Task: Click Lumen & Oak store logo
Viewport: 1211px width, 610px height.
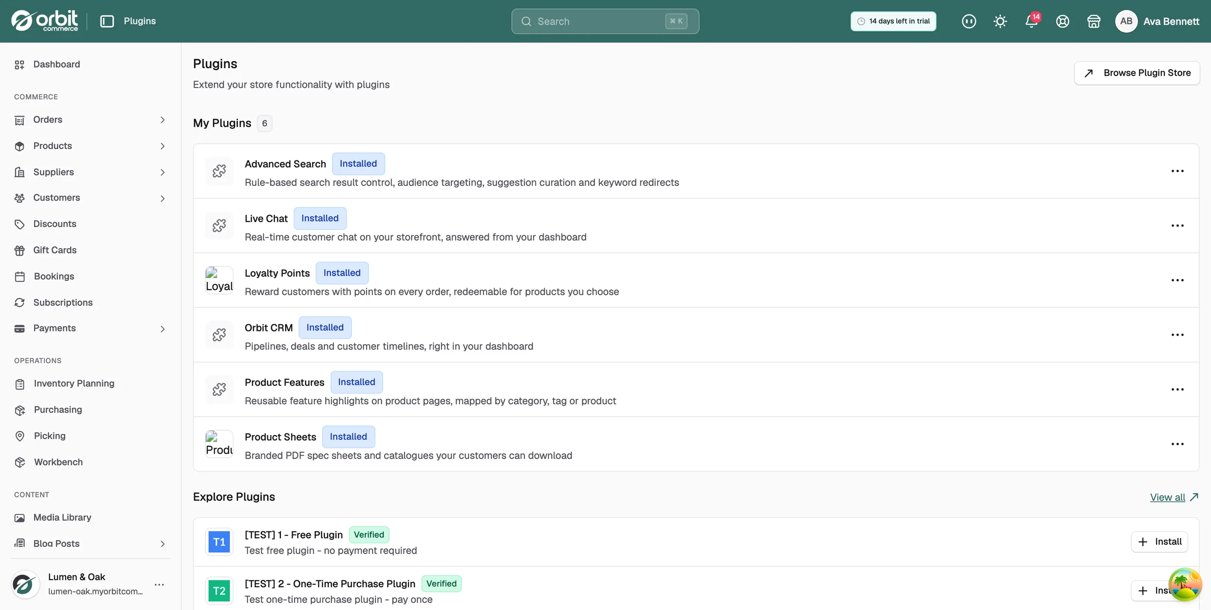Action: click(x=26, y=584)
